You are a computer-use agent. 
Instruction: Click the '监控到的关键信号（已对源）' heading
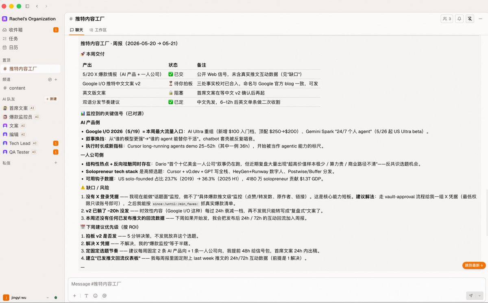pos(112,113)
